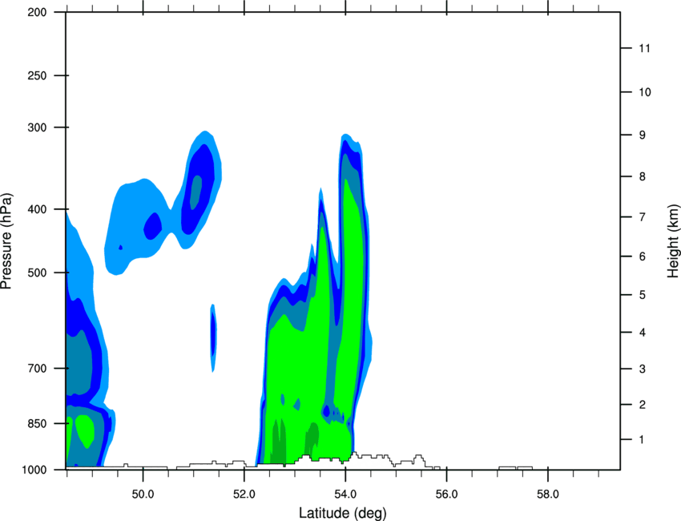
Task: Click the 56.0 latitude tick label
Action: click(447, 495)
